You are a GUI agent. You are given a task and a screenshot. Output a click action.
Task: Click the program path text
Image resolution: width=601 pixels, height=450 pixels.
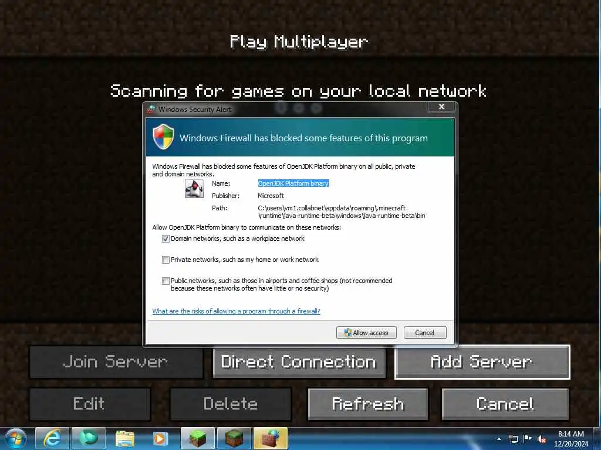(341, 212)
